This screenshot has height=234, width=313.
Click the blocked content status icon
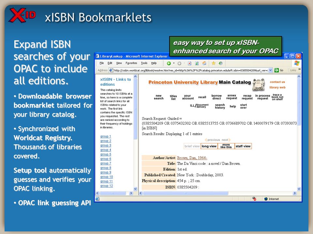click(254, 199)
